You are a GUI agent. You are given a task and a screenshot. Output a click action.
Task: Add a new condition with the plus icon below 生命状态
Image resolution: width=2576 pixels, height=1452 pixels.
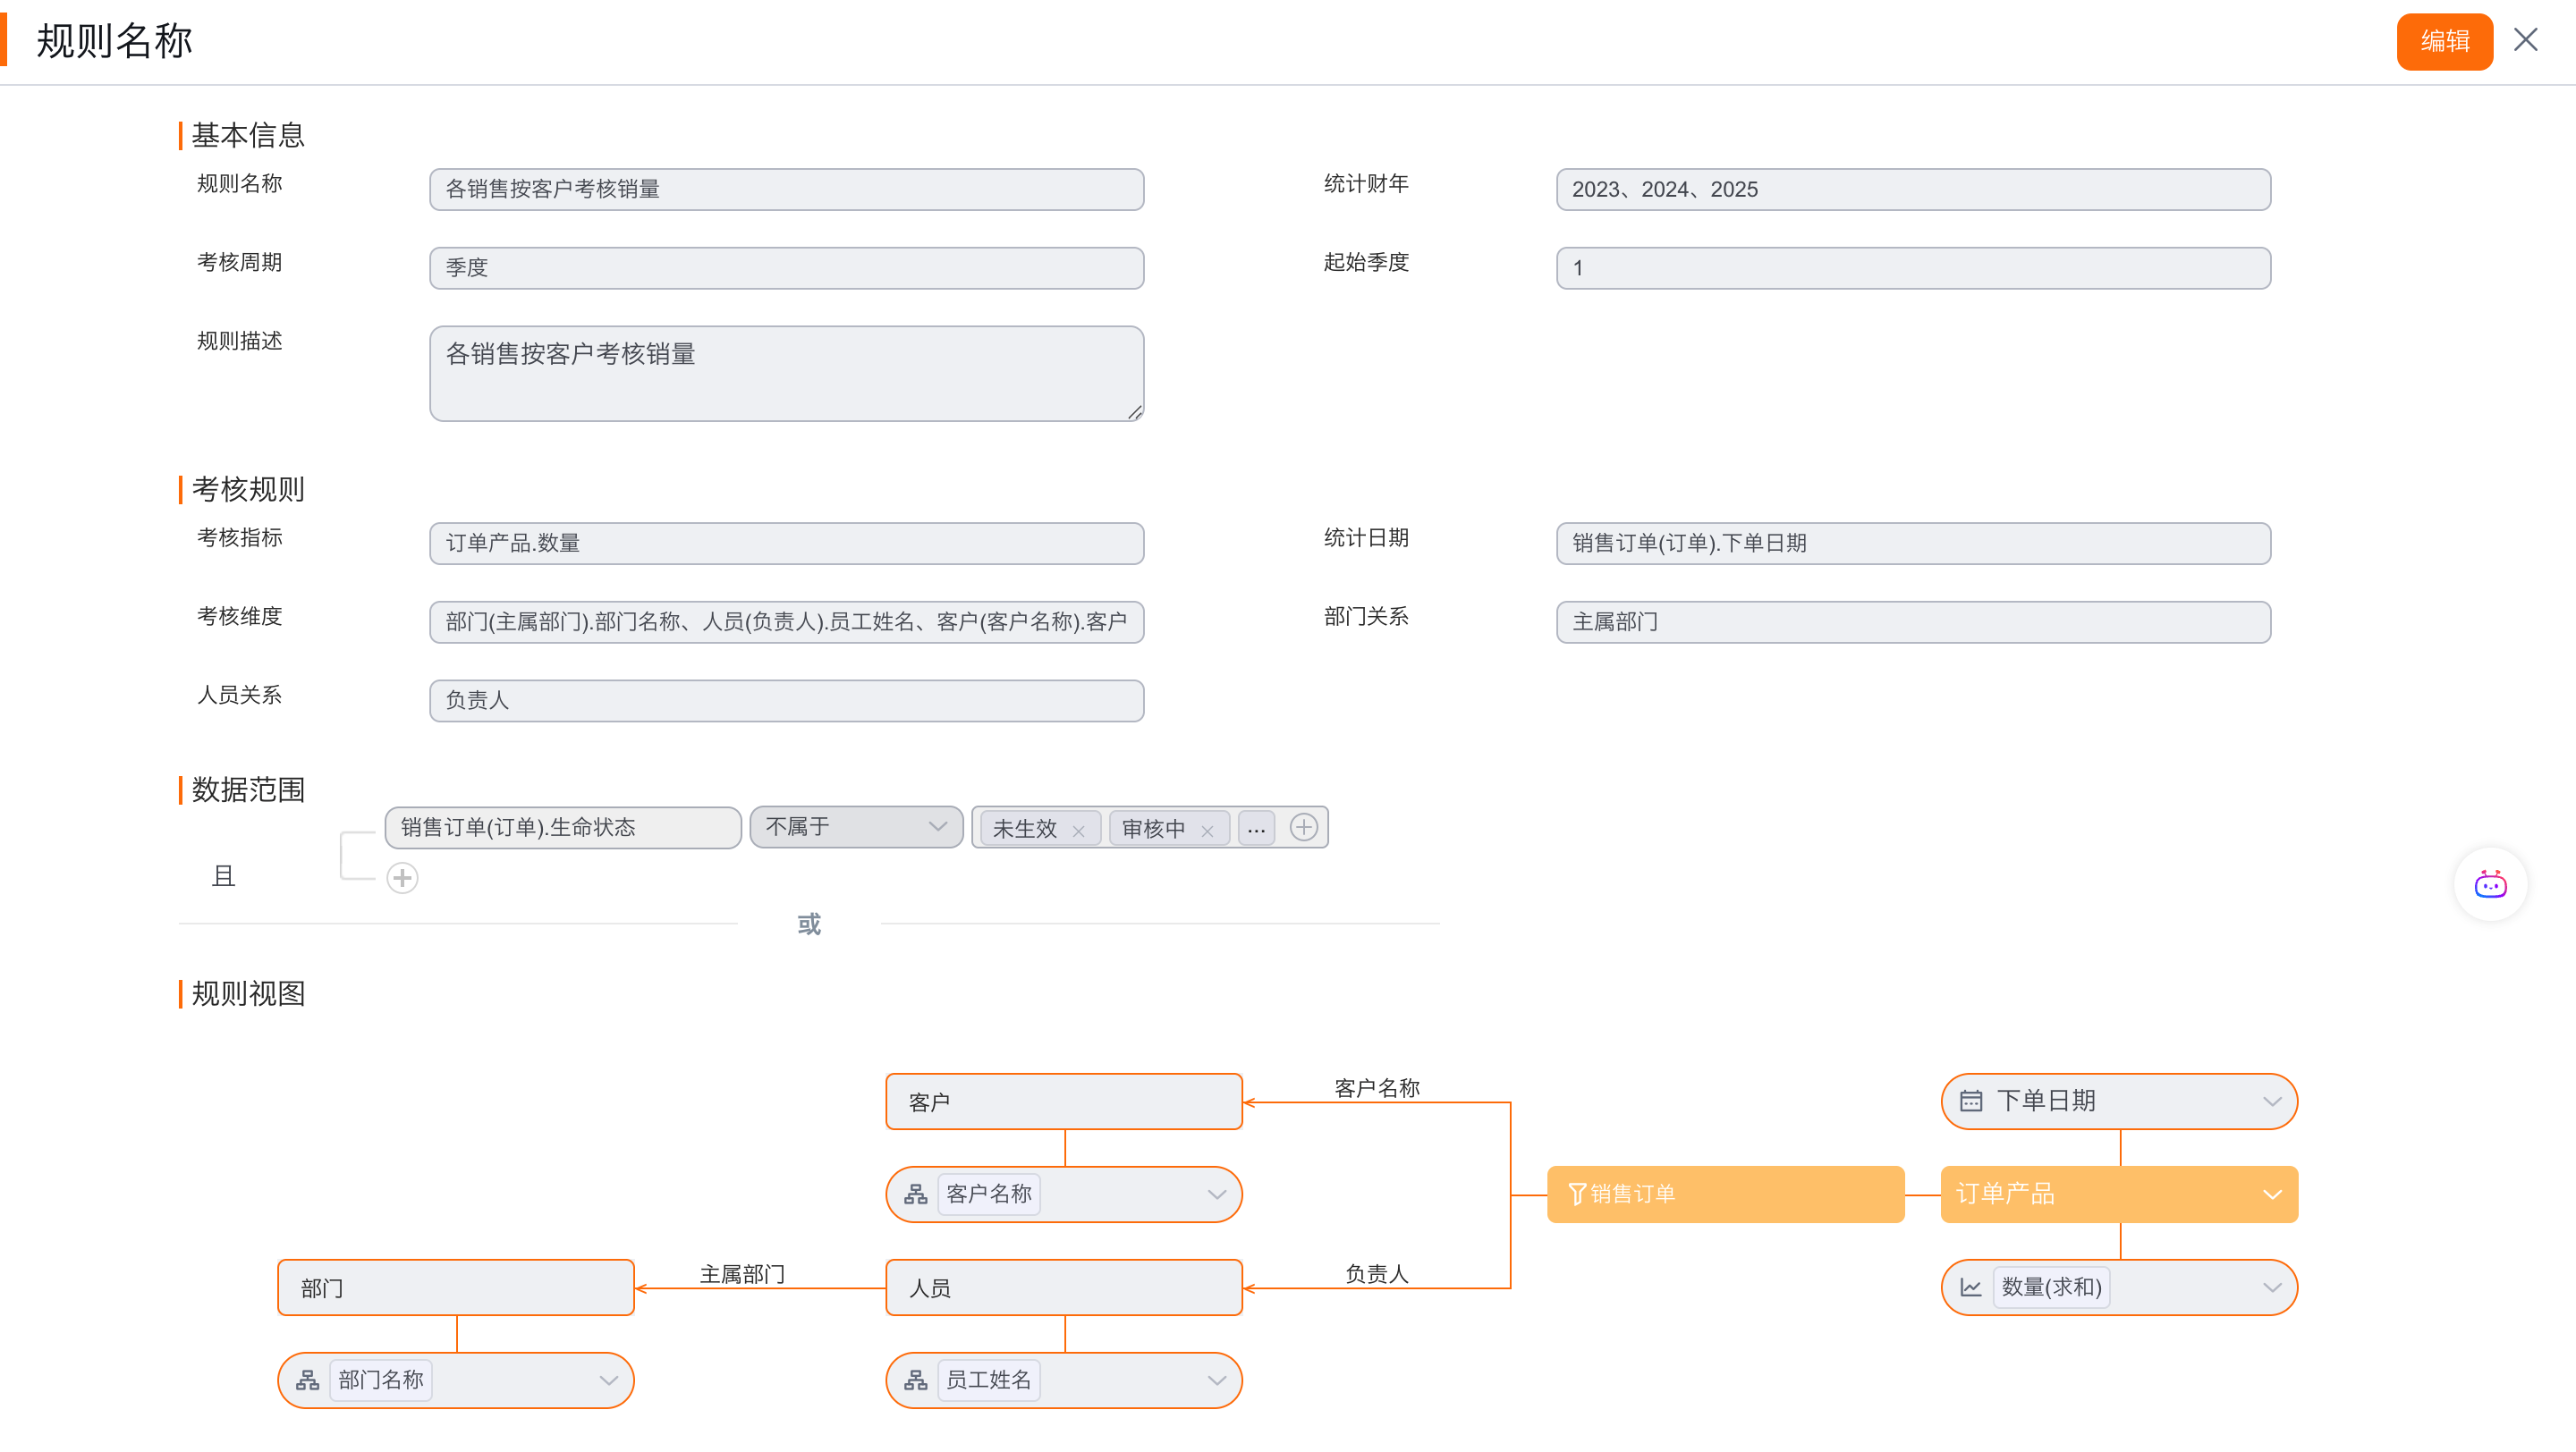[x=402, y=877]
